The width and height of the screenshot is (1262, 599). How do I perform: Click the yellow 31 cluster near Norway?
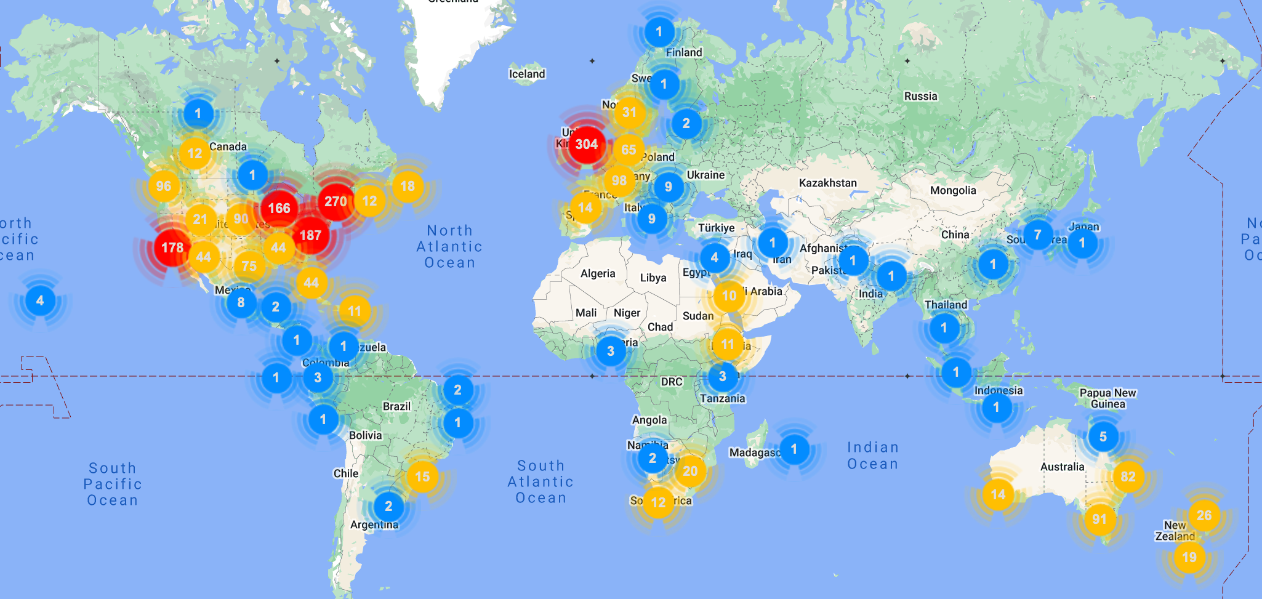tap(629, 112)
